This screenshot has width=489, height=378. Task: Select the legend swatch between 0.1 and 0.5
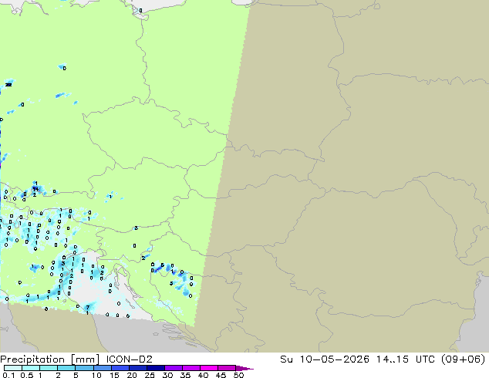point(13,368)
